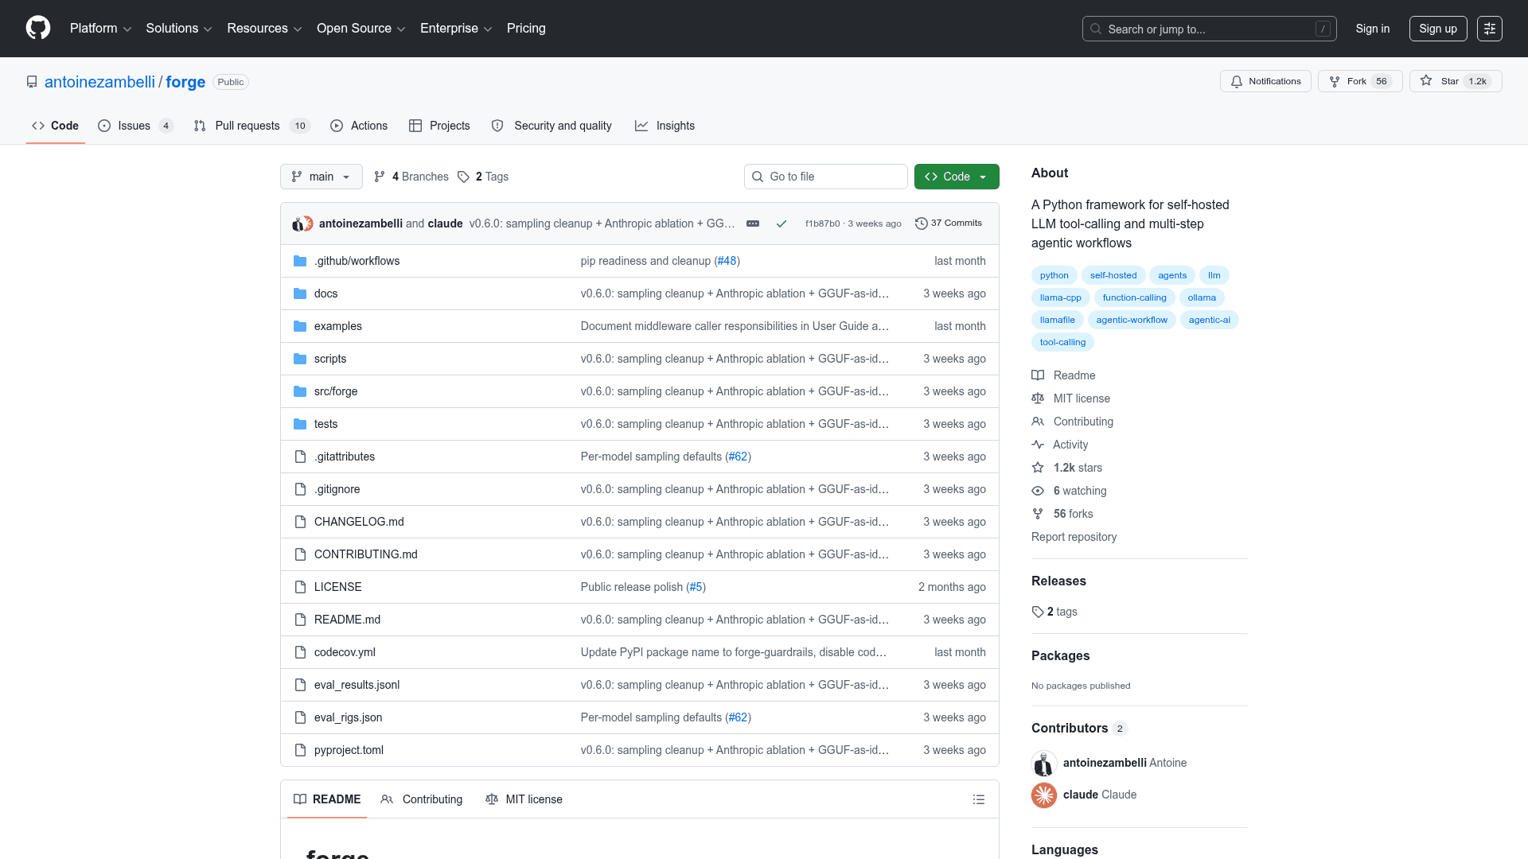
Task: Expand the Enterprise menu
Action: tap(456, 29)
